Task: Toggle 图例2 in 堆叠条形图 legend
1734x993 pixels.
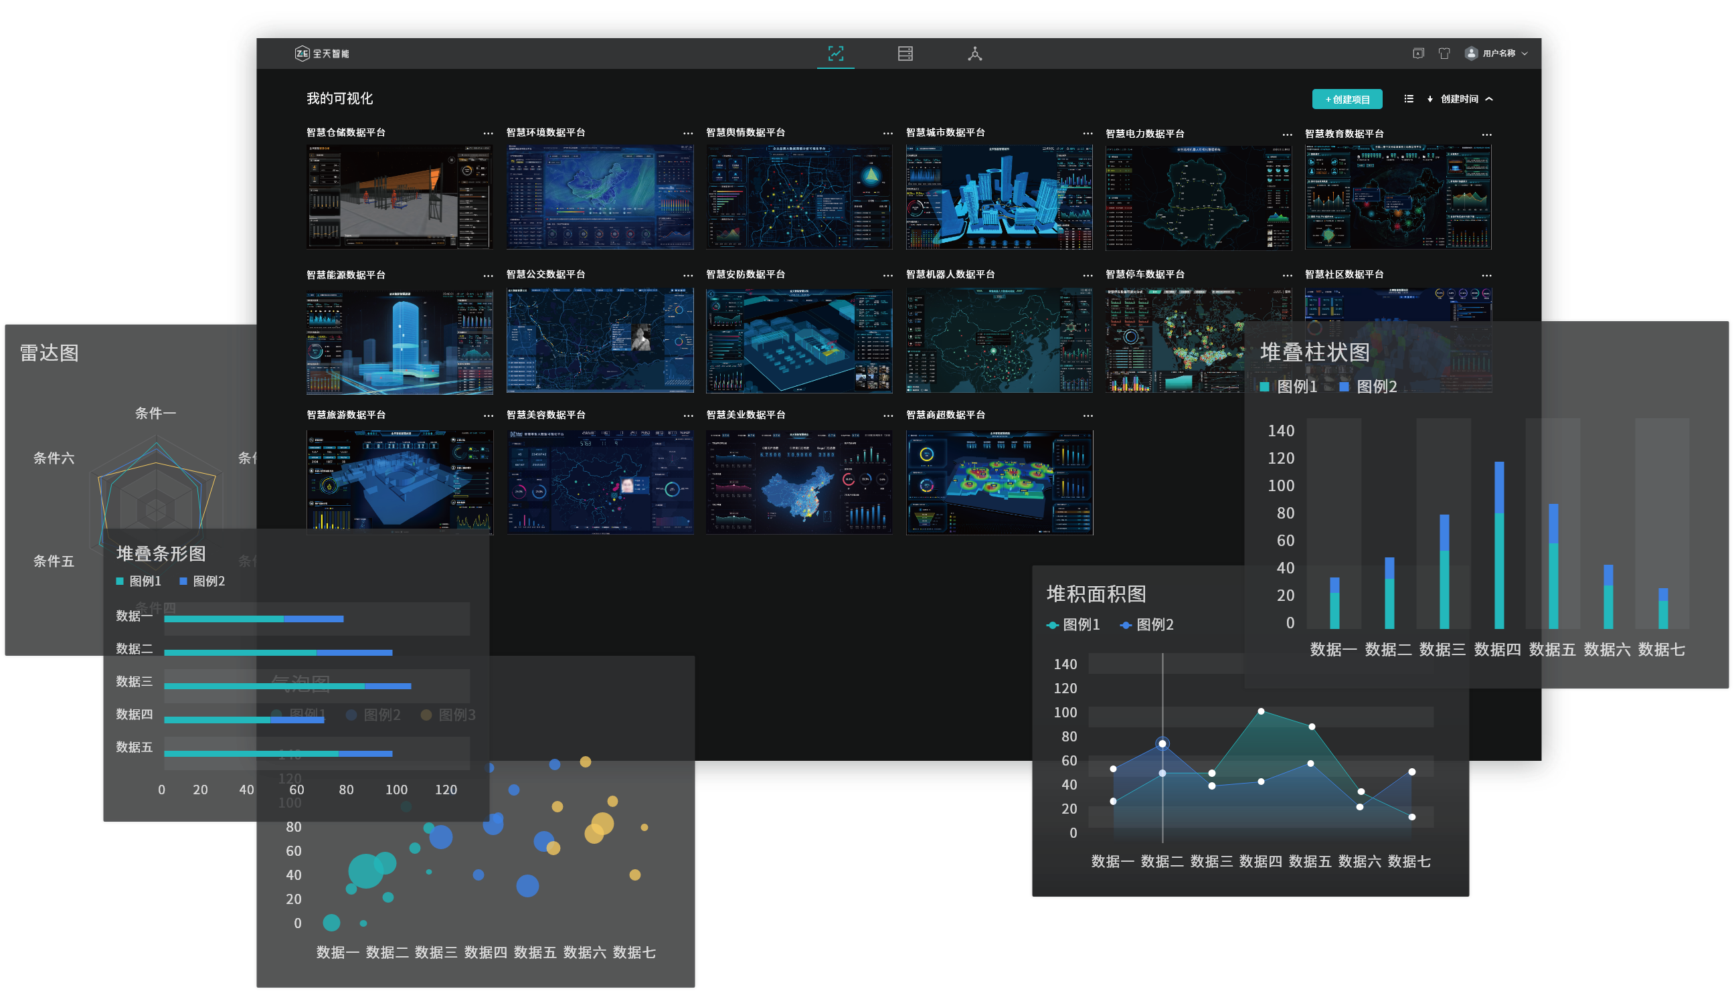Action: tap(202, 581)
